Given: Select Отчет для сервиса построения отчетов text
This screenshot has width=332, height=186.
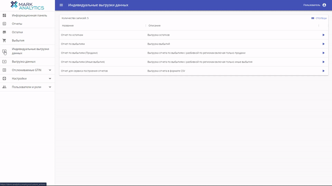Looking at the screenshot, I should (84, 71).
